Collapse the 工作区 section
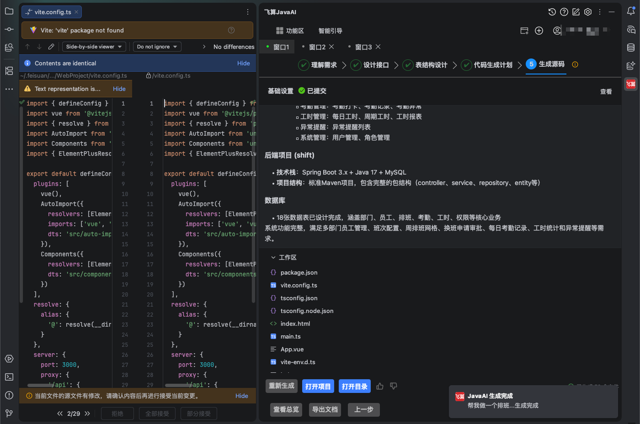640x424 pixels. pos(273,257)
